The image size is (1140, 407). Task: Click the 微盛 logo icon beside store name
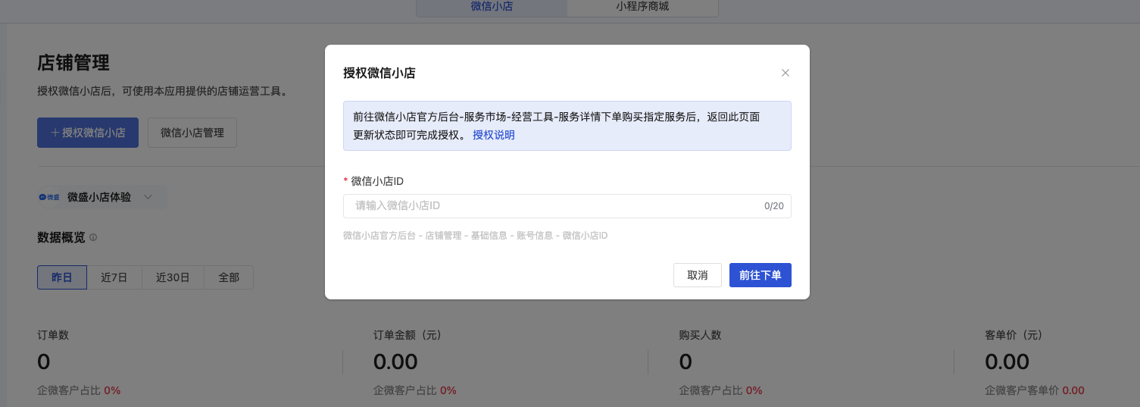(x=49, y=197)
